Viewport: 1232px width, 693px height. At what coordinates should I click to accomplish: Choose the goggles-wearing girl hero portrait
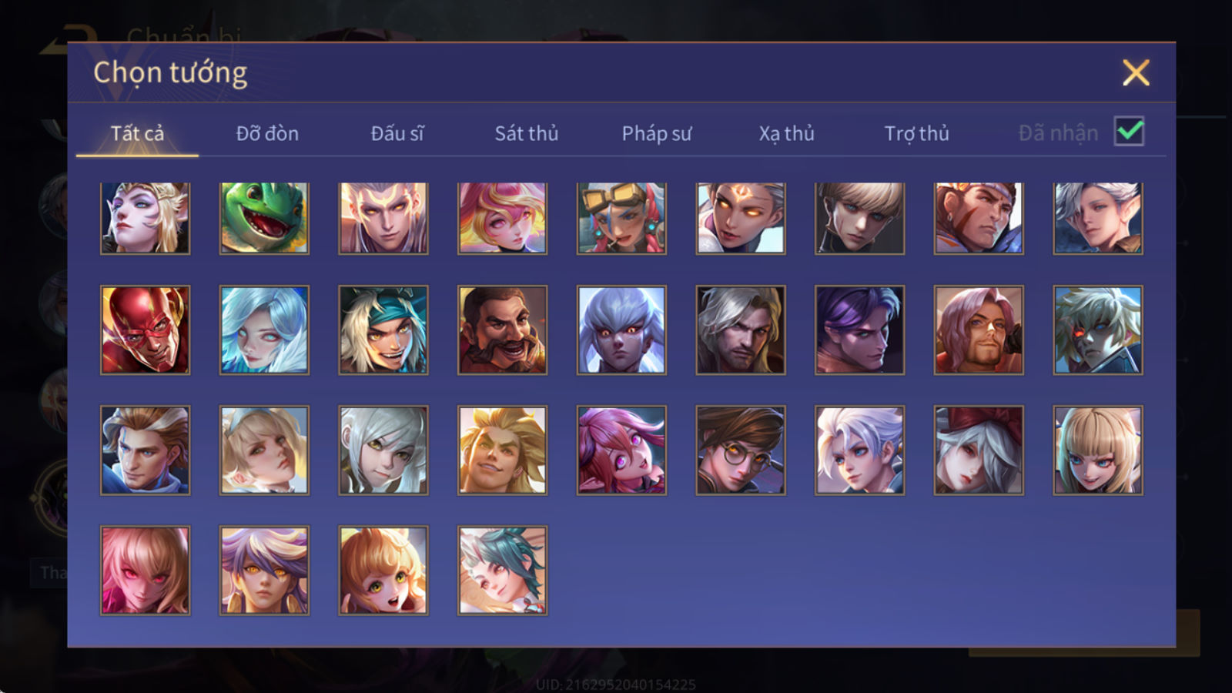click(621, 219)
